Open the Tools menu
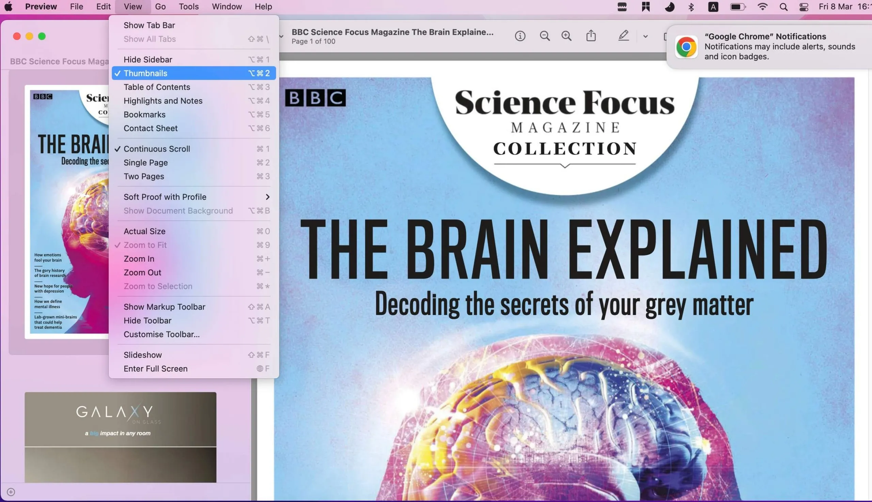 [189, 6]
